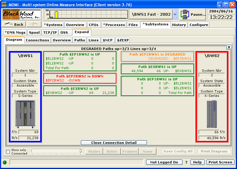This screenshot has height=169, width=237.
Task: Select Path $EXBWS1 is UP box
Action: coord(157,69)
